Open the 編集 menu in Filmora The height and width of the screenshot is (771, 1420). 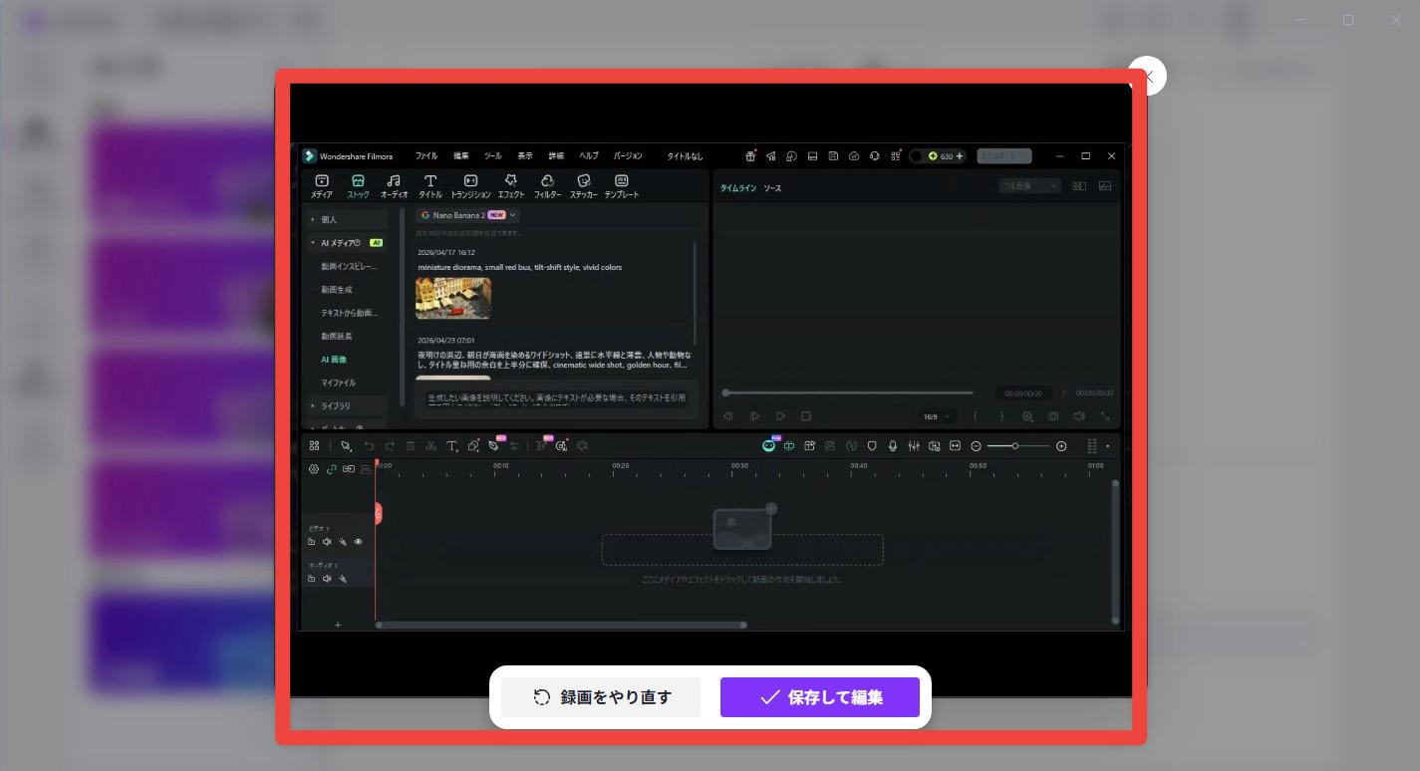[x=460, y=156]
